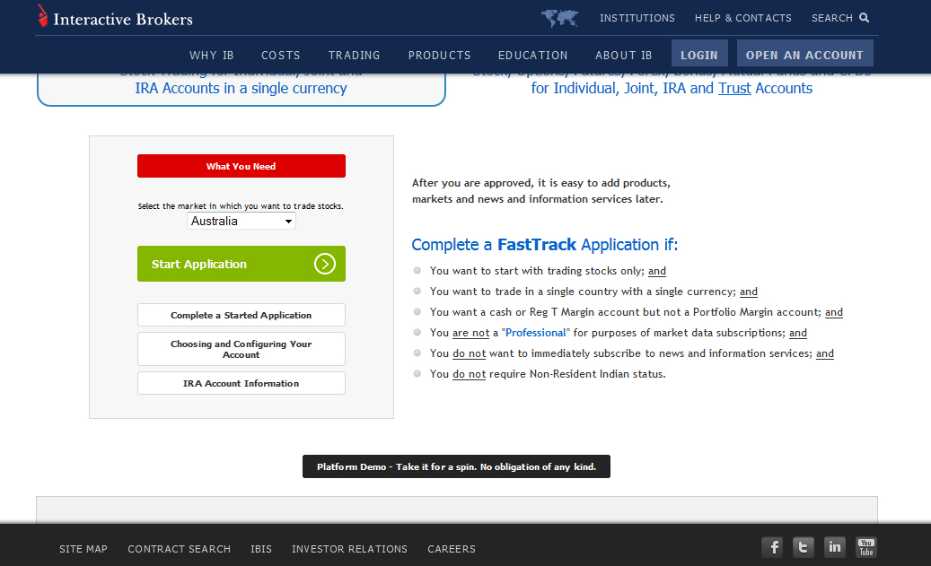
Task: Open HELP & CONTACTS
Action: [743, 18]
